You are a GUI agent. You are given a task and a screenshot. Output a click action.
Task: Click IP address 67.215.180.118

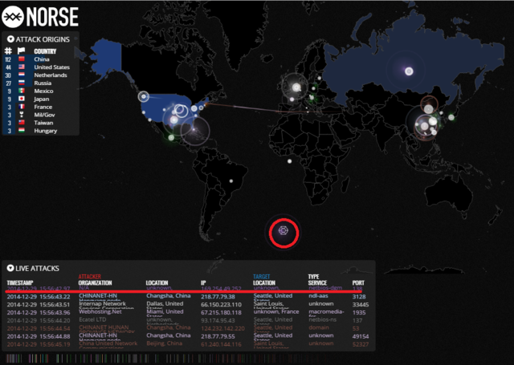221,313
